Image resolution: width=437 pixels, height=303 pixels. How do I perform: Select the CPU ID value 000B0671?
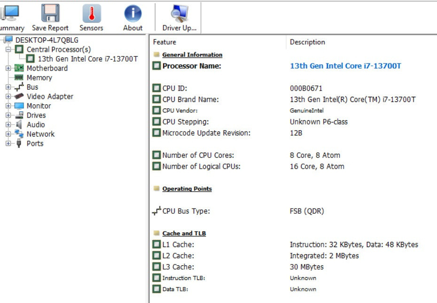tap(306, 88)
